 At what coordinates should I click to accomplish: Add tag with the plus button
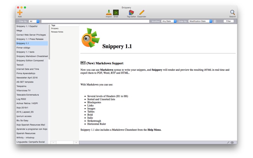[76, 143]
